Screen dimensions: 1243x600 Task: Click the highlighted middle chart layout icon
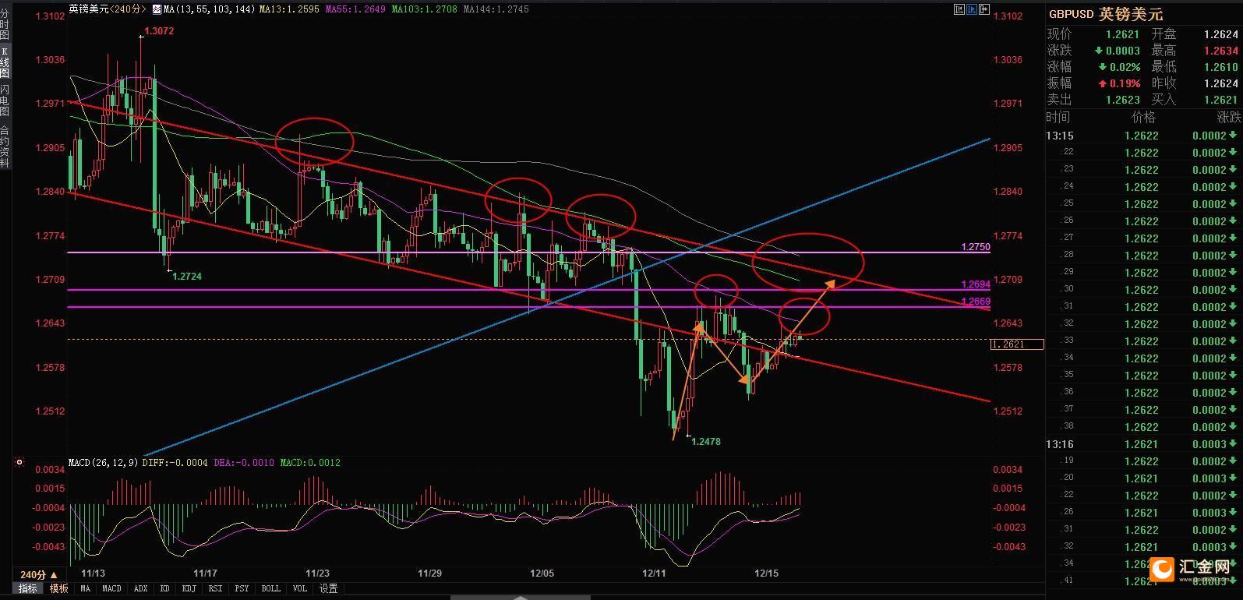pos(971,9)
